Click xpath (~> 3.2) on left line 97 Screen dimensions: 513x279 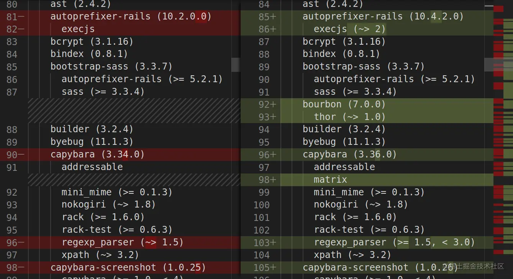(100, 255)
